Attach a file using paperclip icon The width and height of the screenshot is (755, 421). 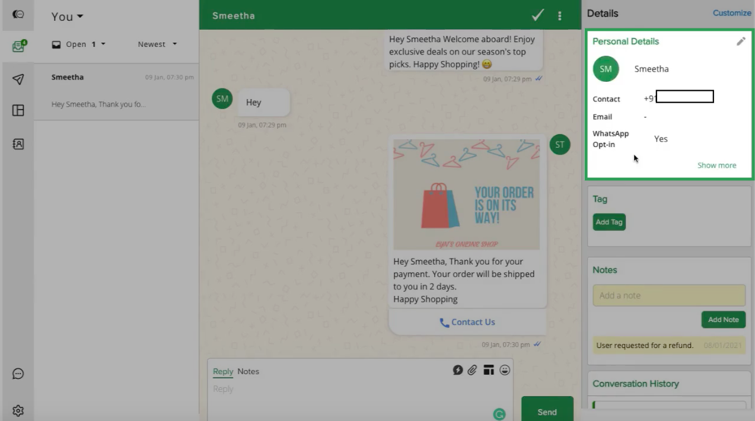tap(472, 370)
